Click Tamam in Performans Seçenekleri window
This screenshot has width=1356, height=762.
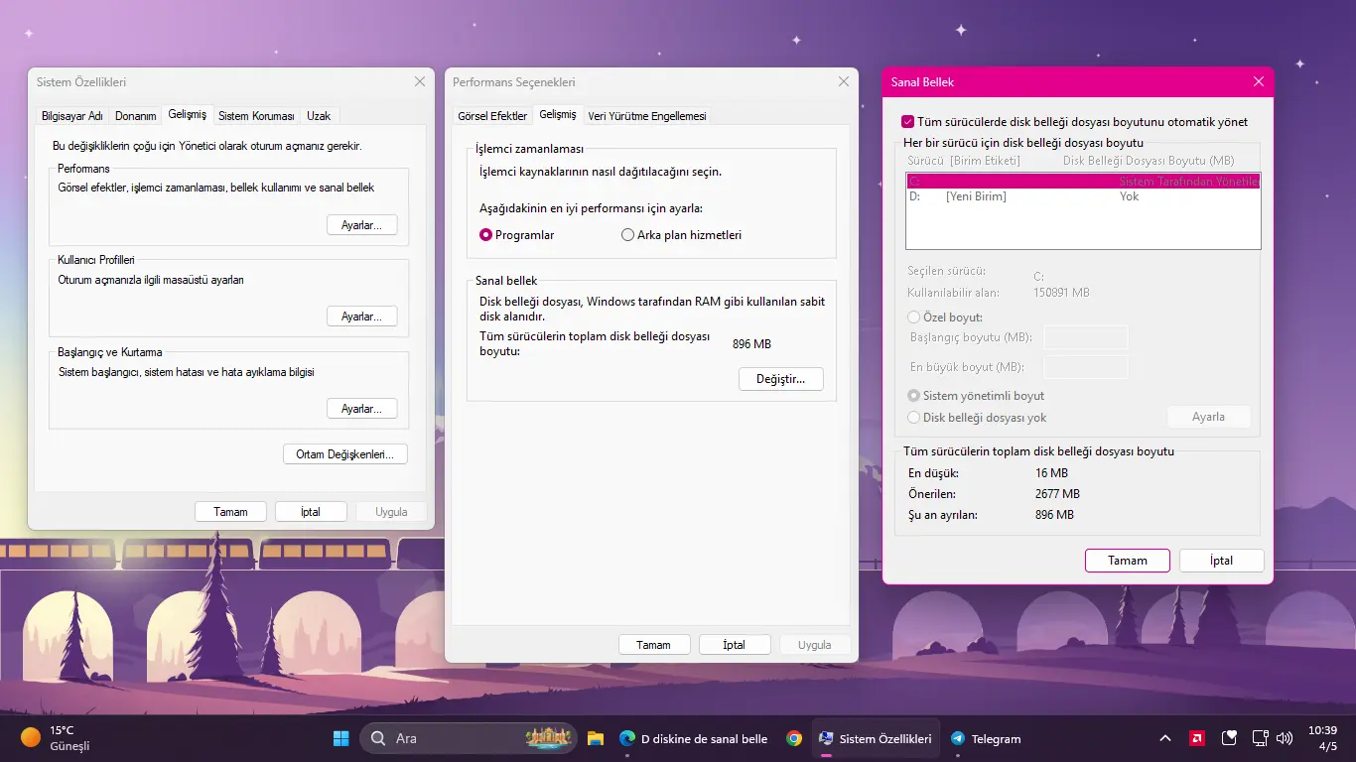pyautogui.click(x=654, y=645)
